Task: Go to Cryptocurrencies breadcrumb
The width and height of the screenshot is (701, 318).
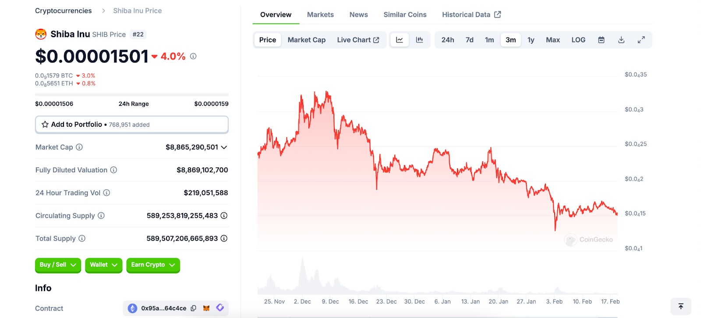Action: point(64,10)
